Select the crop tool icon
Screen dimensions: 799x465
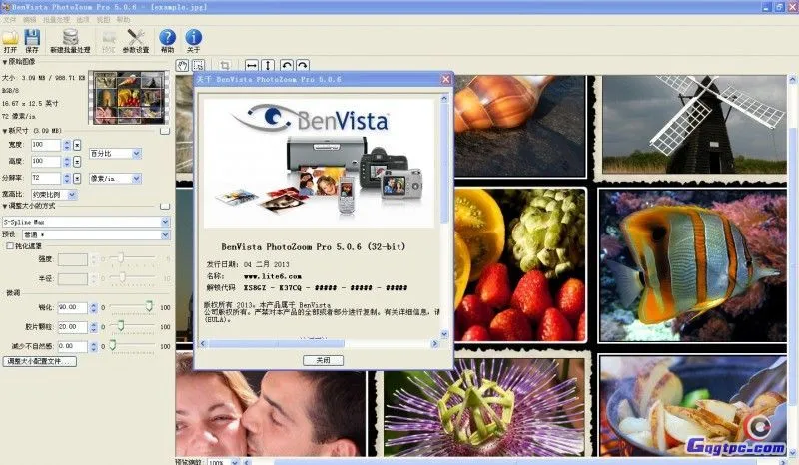tap(225, 63)
